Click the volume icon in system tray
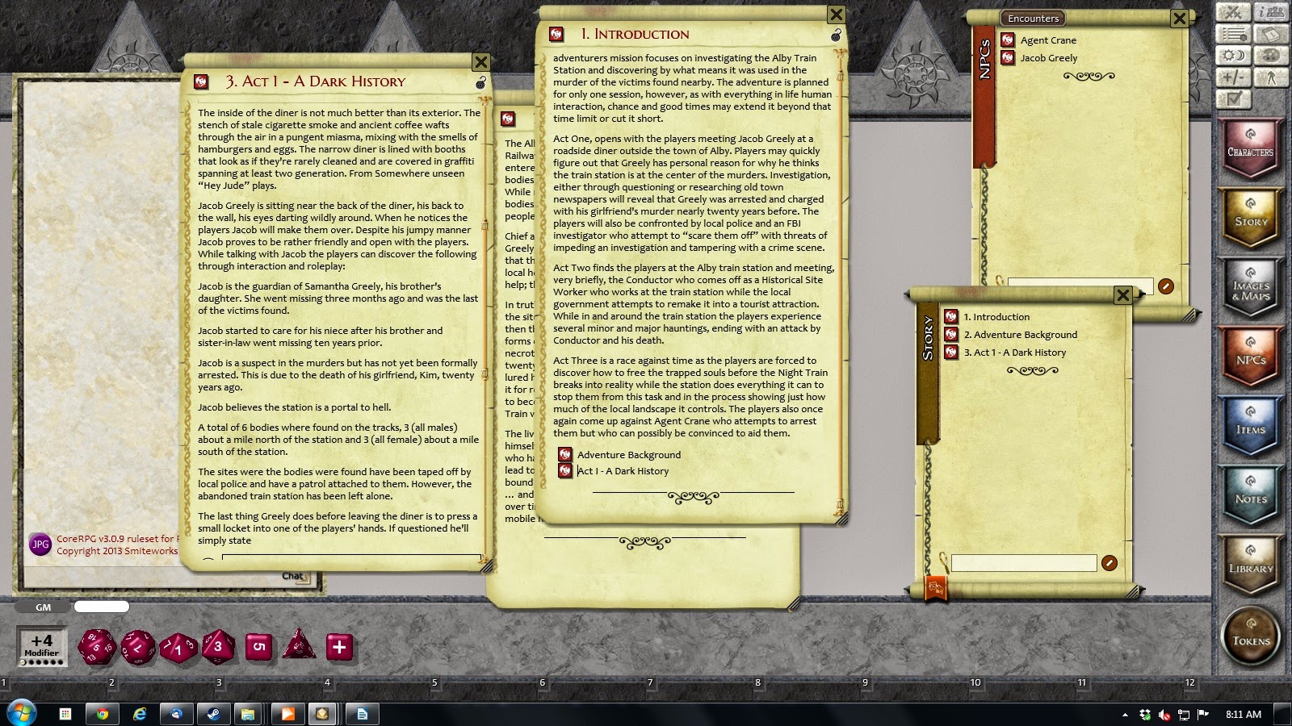 point(1164,715)
